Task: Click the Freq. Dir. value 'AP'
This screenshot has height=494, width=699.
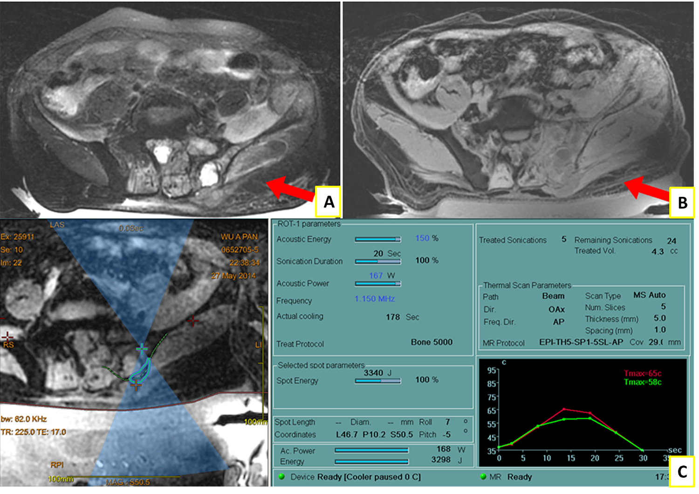Action: 559,322
